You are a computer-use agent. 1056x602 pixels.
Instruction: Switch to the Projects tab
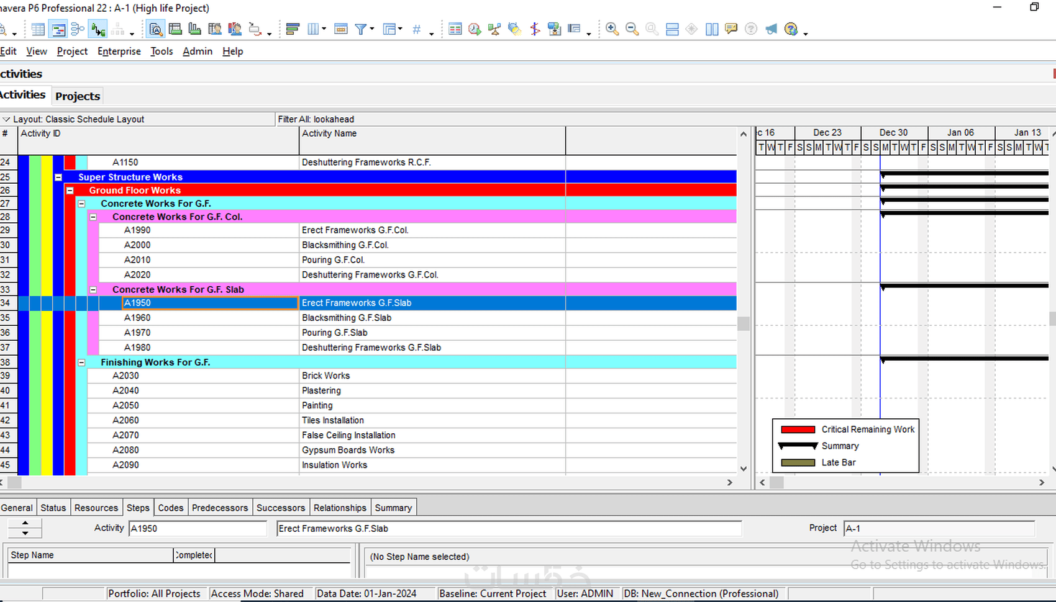[78, 96]
